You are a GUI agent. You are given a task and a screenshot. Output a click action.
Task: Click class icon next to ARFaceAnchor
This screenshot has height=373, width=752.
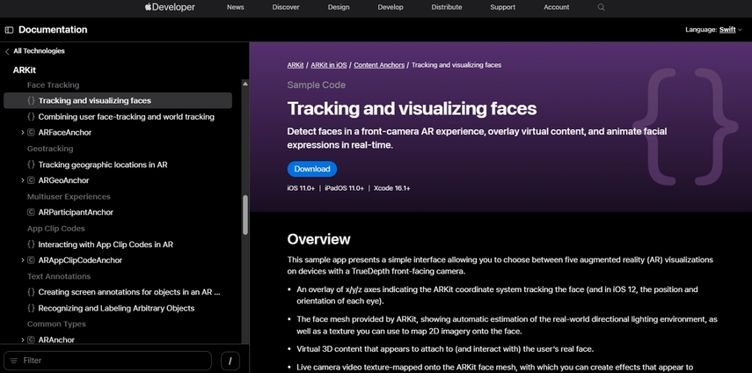[x=31, y=132]
